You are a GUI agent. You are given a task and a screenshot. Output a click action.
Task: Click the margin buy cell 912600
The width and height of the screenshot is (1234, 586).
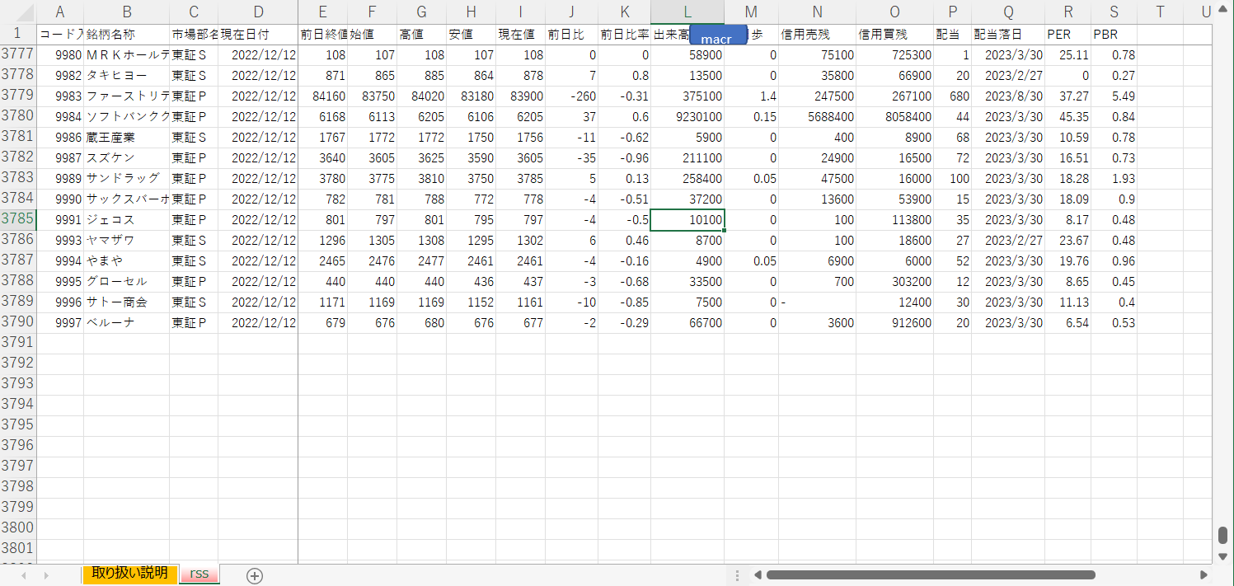point(894,323)
